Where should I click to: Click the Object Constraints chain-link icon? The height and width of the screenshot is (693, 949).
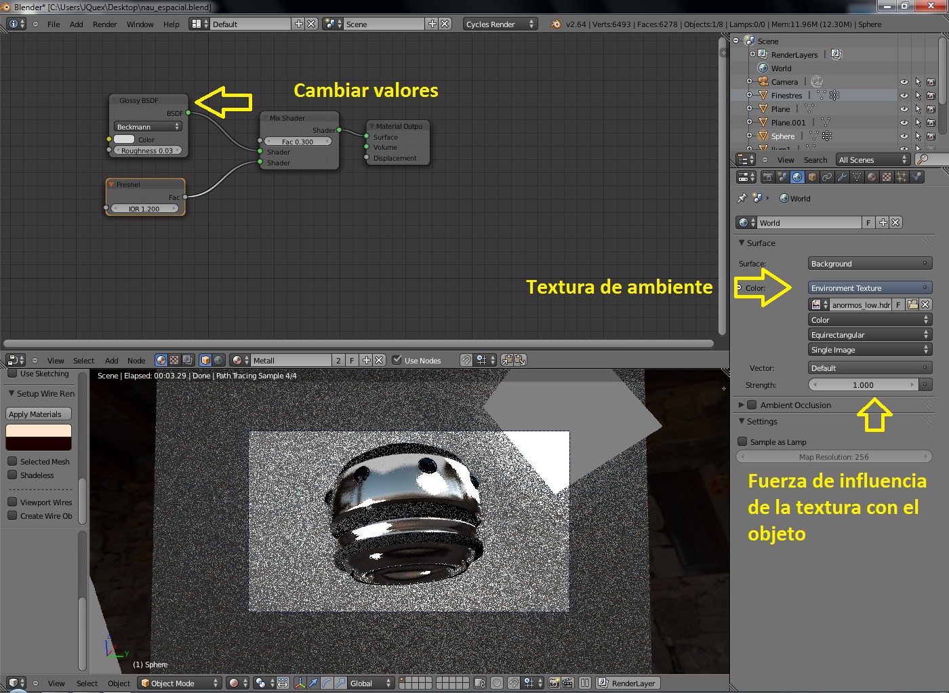point(827,177)
